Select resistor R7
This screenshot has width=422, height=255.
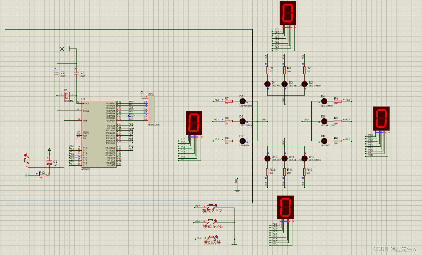coord(229,101)
